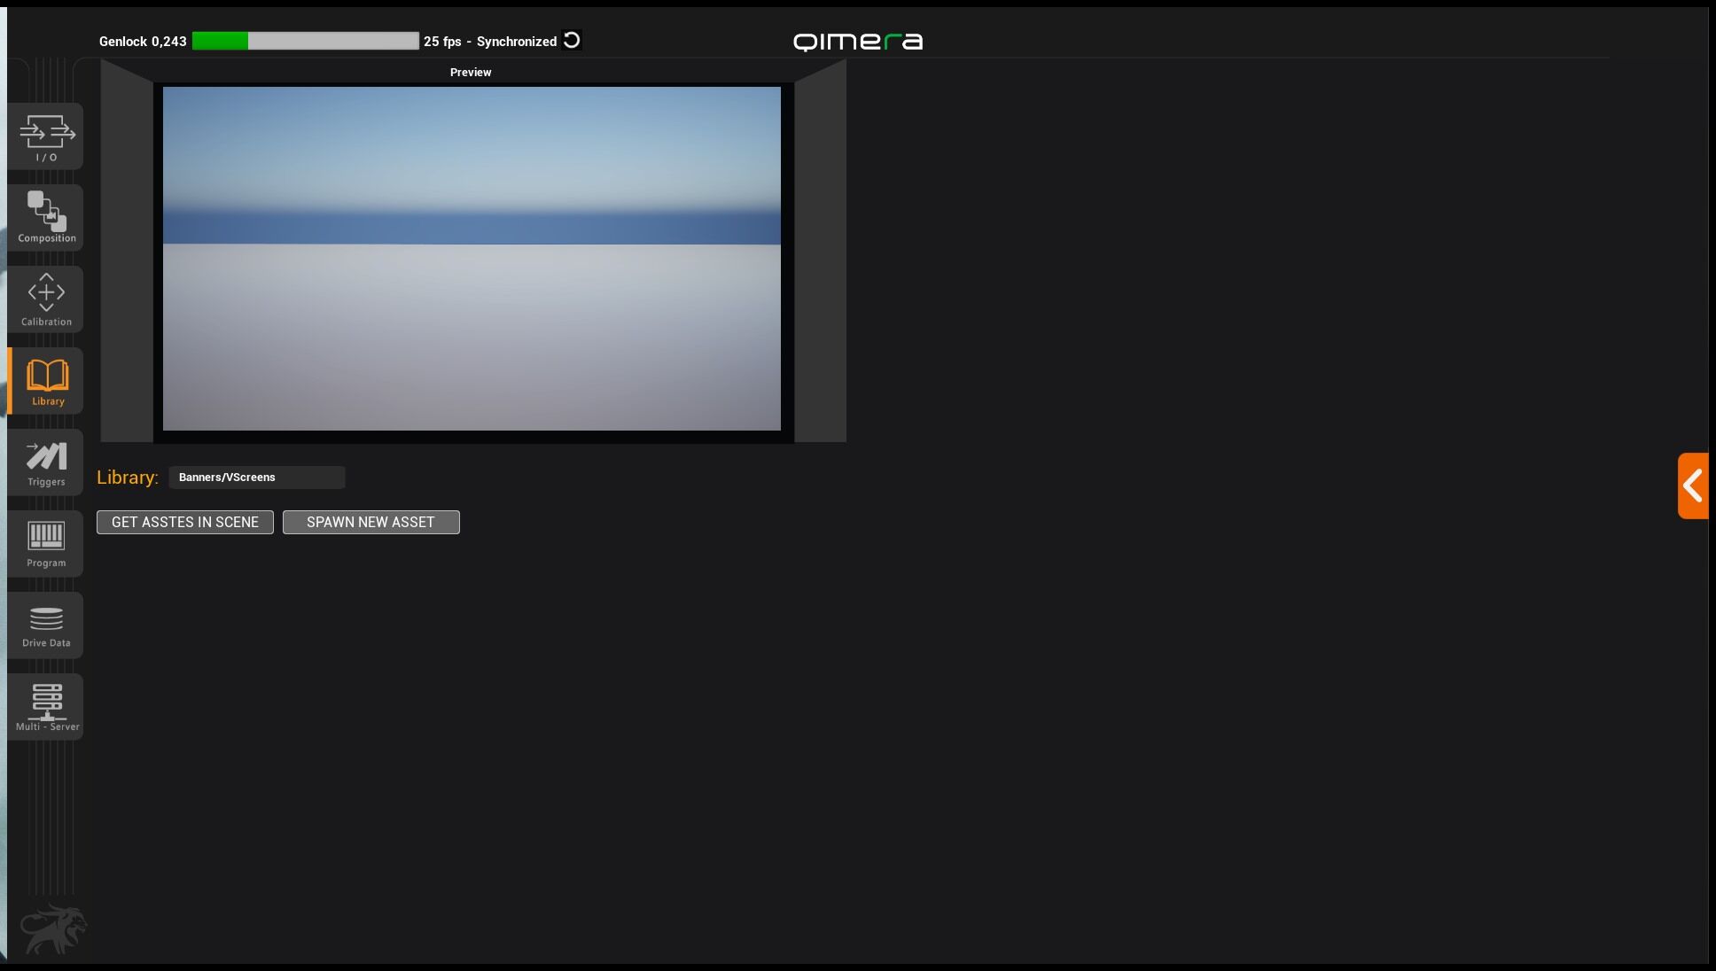Open the Banners/VScreens library dropdown
Viewport: 1716px width, 971px height.
click(256, 478)
